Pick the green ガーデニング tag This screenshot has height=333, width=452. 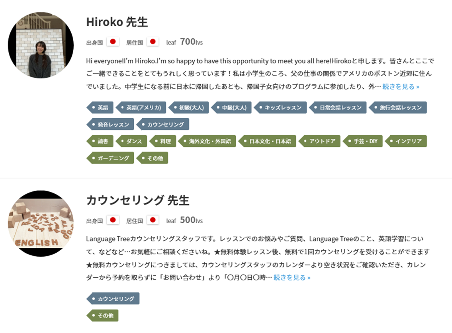coord(110,158)
